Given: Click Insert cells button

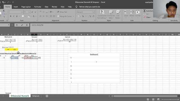Looking at the screenshot, I should click(x=126, y=14).
